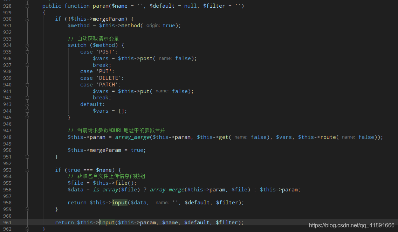
Task: Click fold end marker at line 951
Action: coord(27,157)
